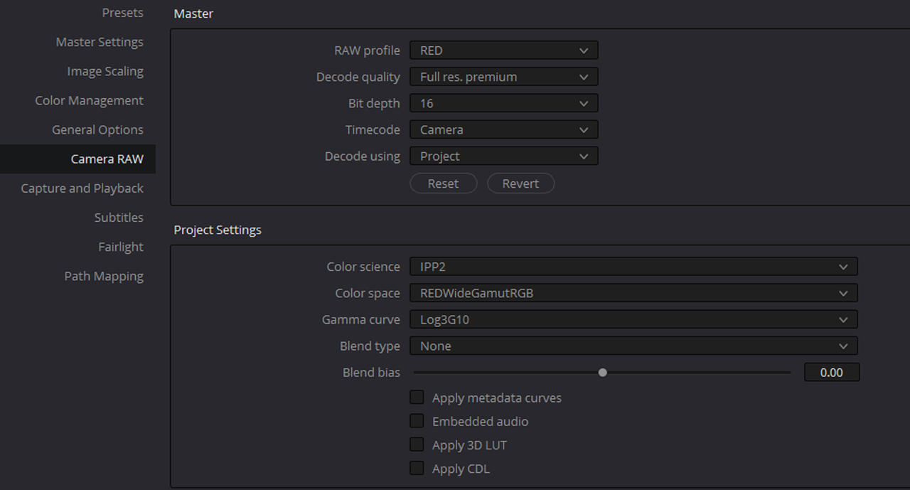Open the Blend type dropdown
Screen dimensions: 910x490
pyautogui.click(x=633, y=346)
